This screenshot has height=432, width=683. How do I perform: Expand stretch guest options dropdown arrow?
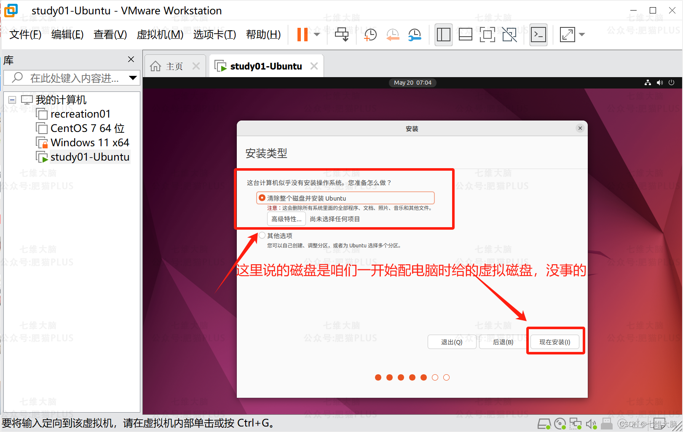582,35
